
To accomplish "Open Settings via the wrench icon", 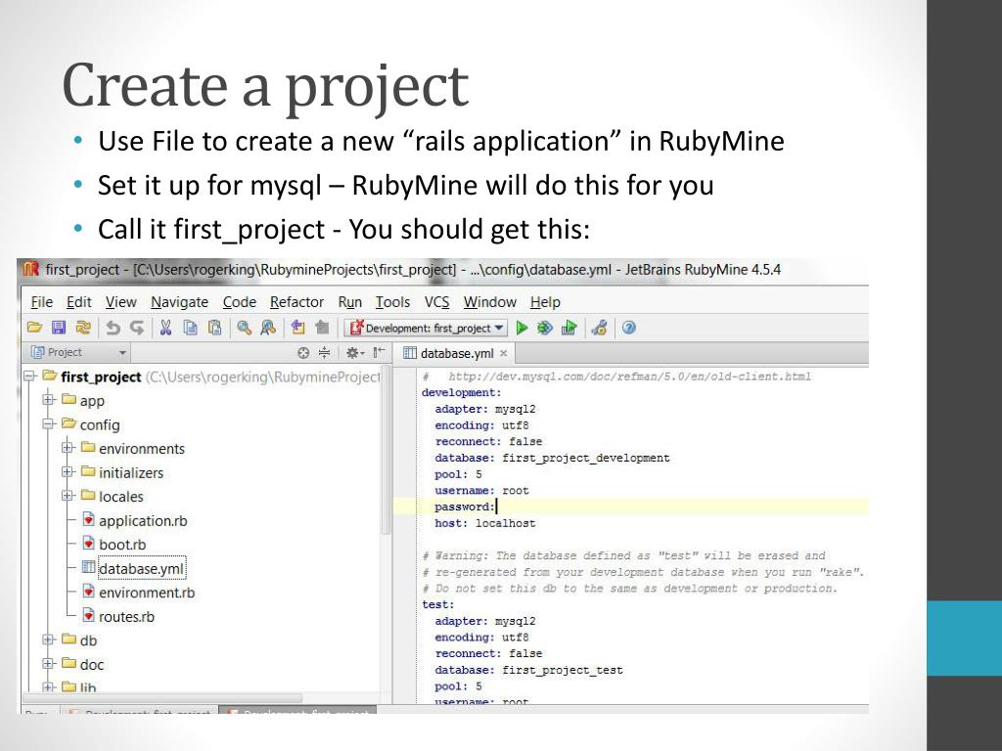I will (600, 328).
